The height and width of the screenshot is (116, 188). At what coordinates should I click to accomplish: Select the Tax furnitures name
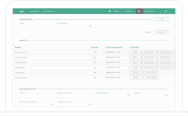coord(21,63)
